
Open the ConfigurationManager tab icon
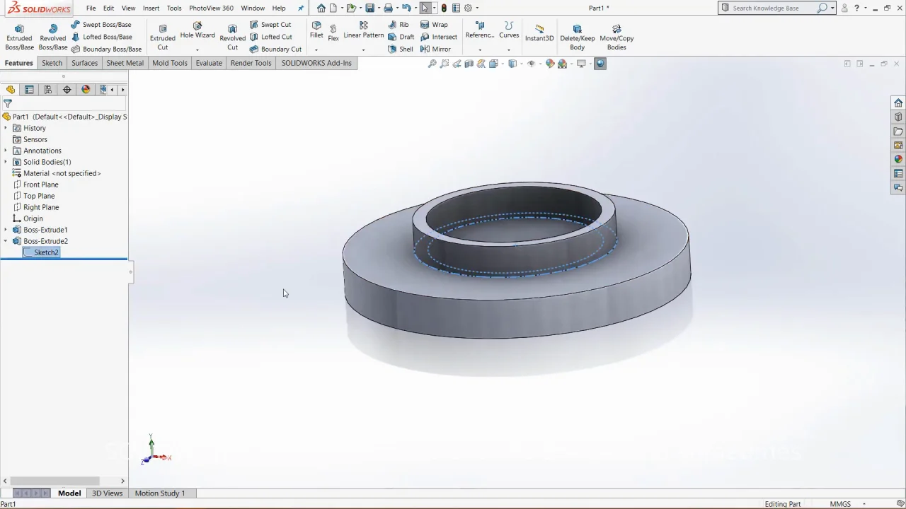coord(48,90)
